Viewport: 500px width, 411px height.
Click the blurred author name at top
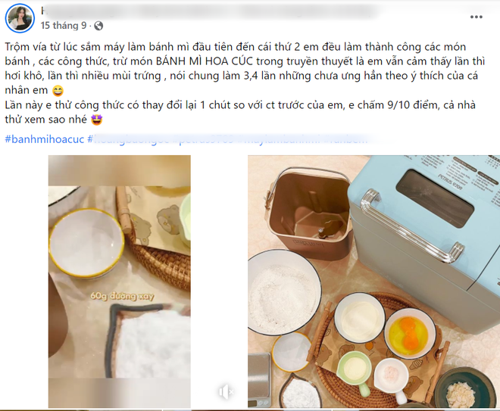tap(208, 11)
